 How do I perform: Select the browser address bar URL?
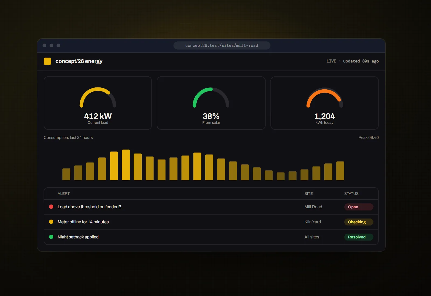pyautogui.click(x=222, y=45)
